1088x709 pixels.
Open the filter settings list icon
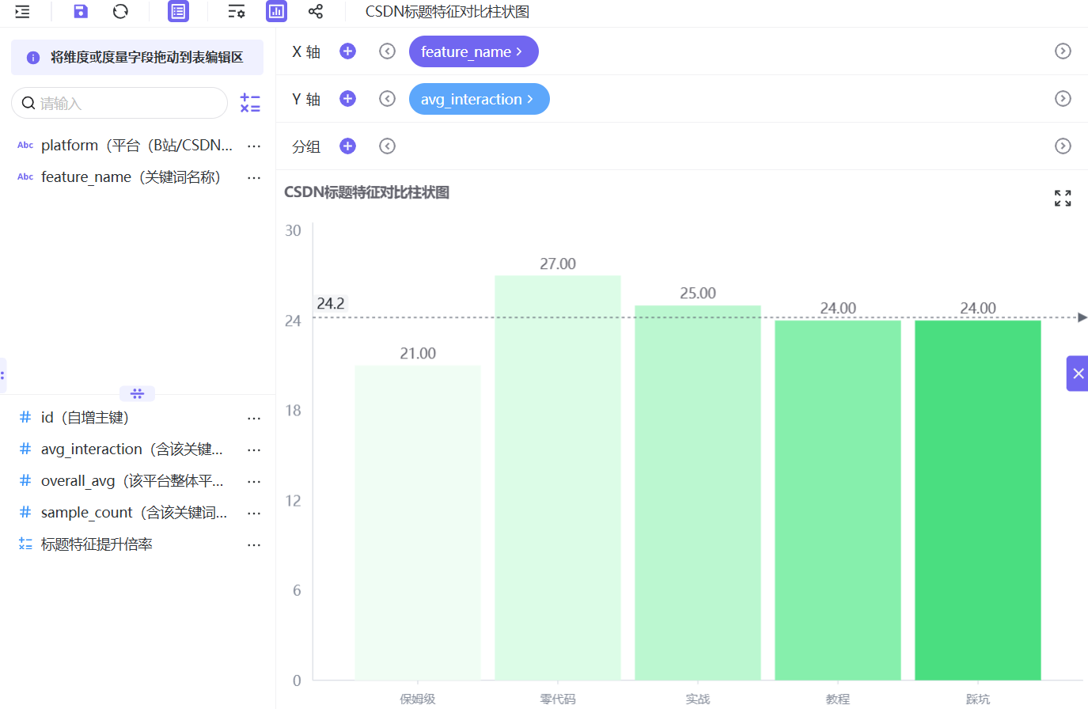coord(236,12)
